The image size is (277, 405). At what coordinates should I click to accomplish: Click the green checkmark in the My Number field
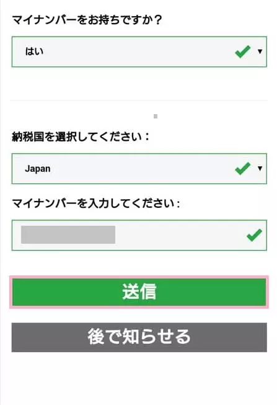(x=254, y=235)
